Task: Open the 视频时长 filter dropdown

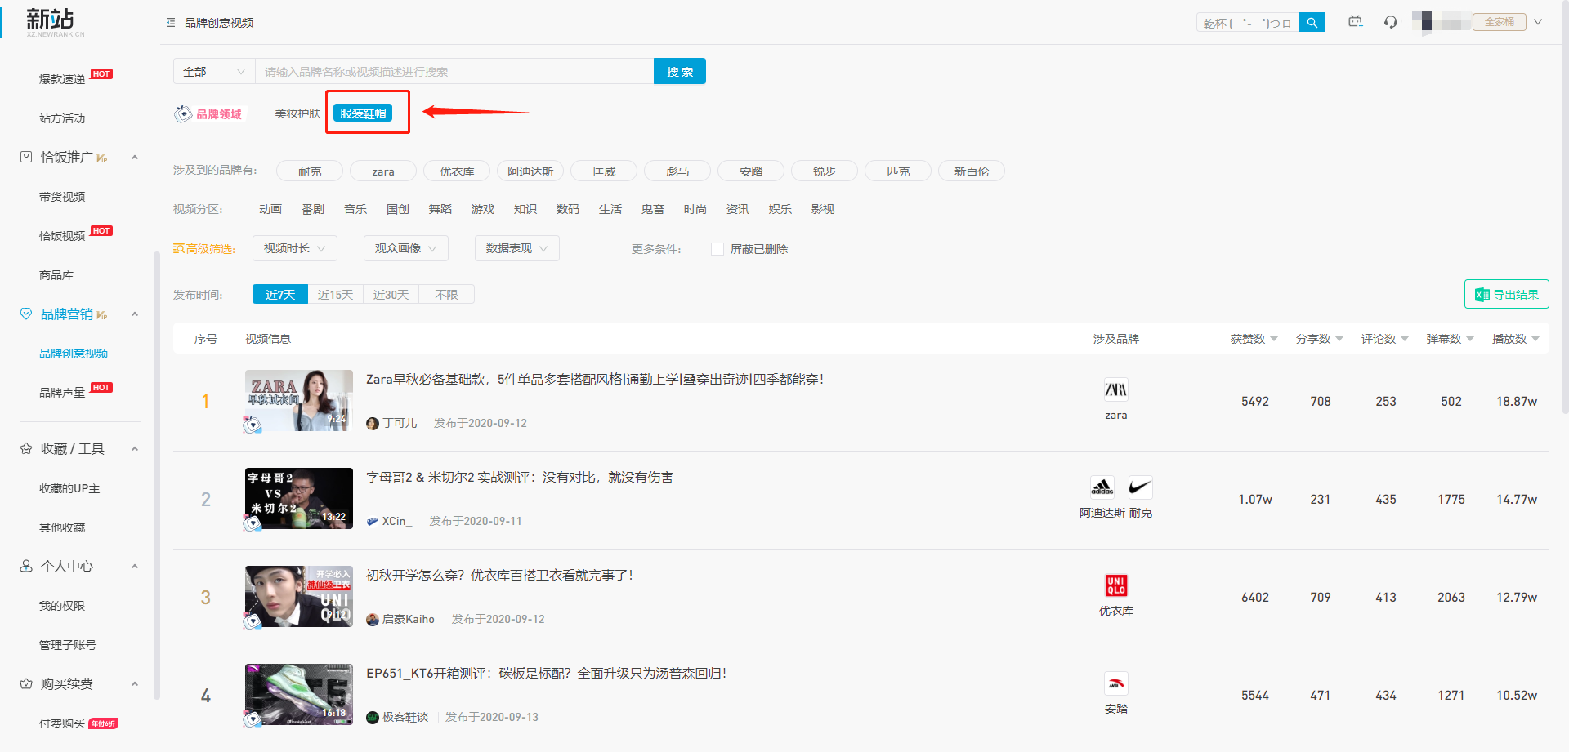Action: click(x=295, y=248)
